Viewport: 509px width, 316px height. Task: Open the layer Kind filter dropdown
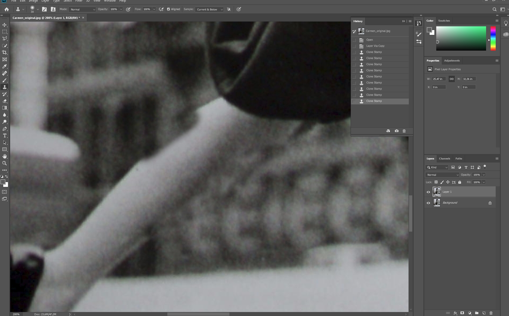pos(437,167)
